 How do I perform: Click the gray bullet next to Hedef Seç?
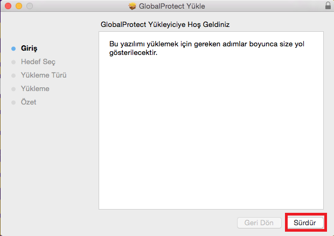13,62
